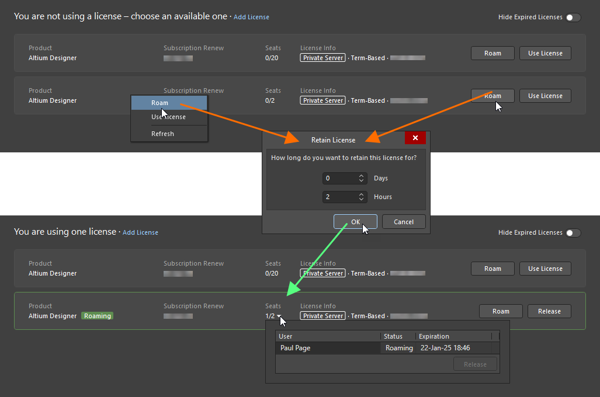Increase the Hours value with up arrow
The height and width of the screenshot is (397, 600).
point(361,194)
